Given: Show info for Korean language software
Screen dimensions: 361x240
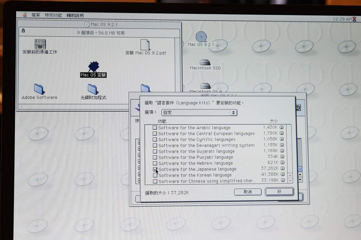Looking at the screenshot, I should coord(283,174).
